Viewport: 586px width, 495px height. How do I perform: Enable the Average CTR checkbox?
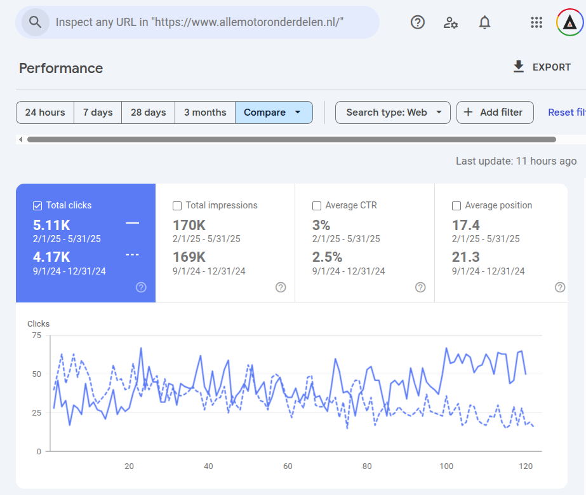317,206
